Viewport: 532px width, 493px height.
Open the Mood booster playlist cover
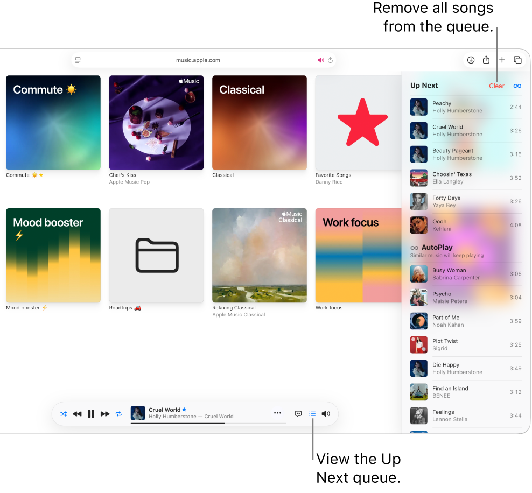[53, 255]
